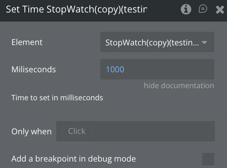Open the Element dropdown for StopWatch(copy)

(x=152, y=42)
